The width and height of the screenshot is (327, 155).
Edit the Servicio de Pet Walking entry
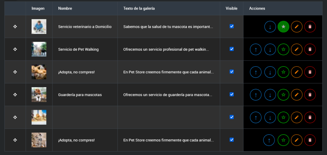(297, 49)
